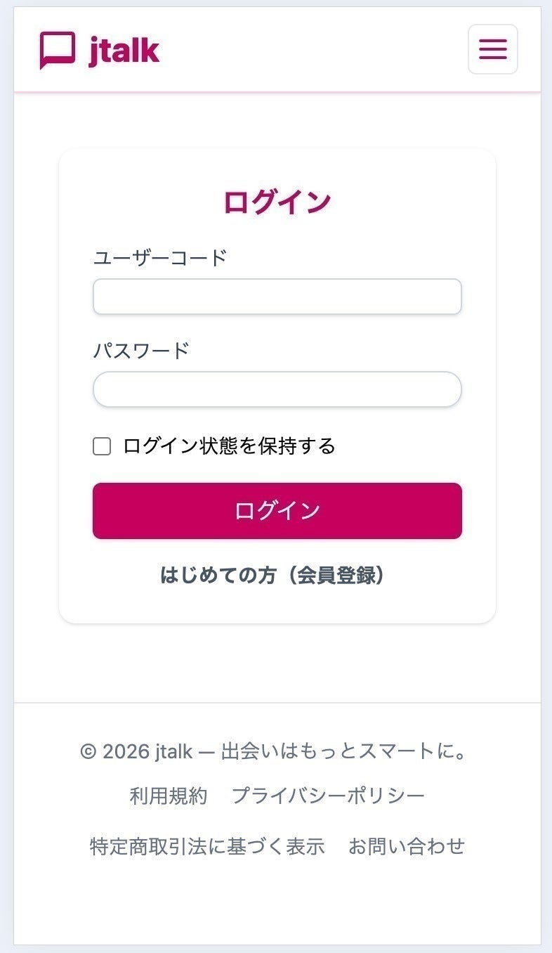Viewport: 552px width, 953px height.
Task: Click the ログイン heading of the card
Action: 277,202
